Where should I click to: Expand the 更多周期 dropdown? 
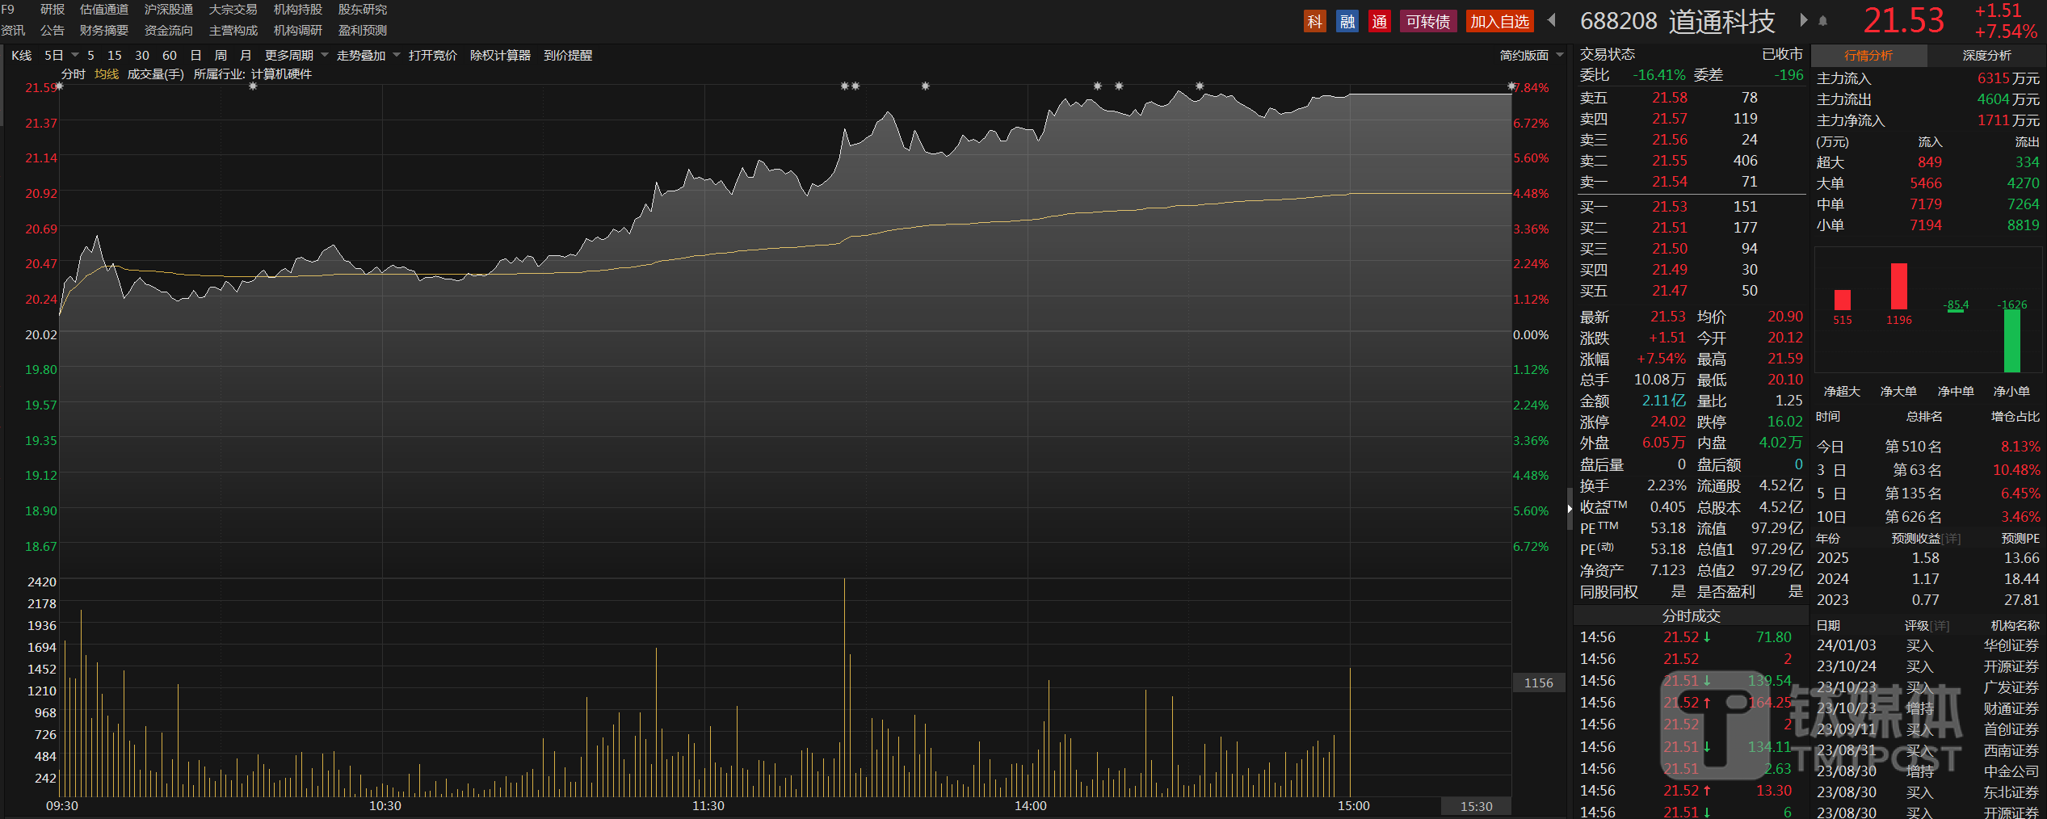(x=325, y=55)
